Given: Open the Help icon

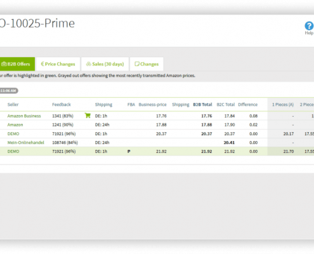Looking at the screenshot, I should point(309,26).
